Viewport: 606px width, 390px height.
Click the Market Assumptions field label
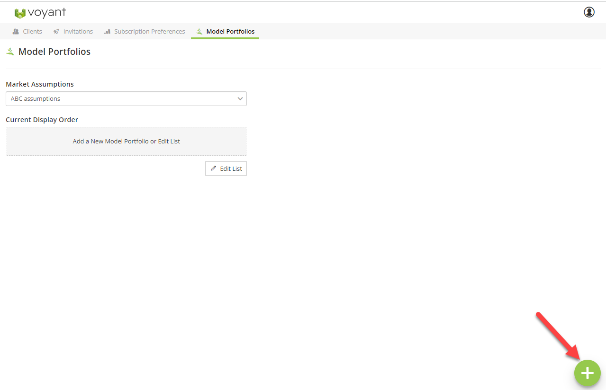pos(40,84)
